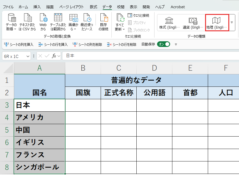
Task: Click クエリと接続 button
Action: (x=138, y=15)
